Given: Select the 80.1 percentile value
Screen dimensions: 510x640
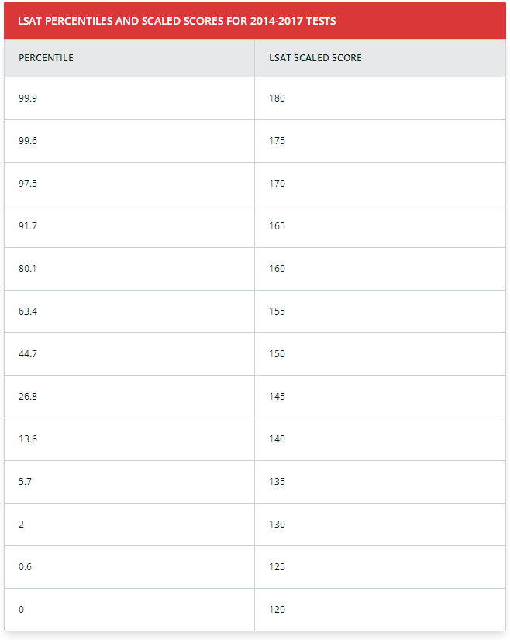Looking at the screenshot, I should [27, 269].
